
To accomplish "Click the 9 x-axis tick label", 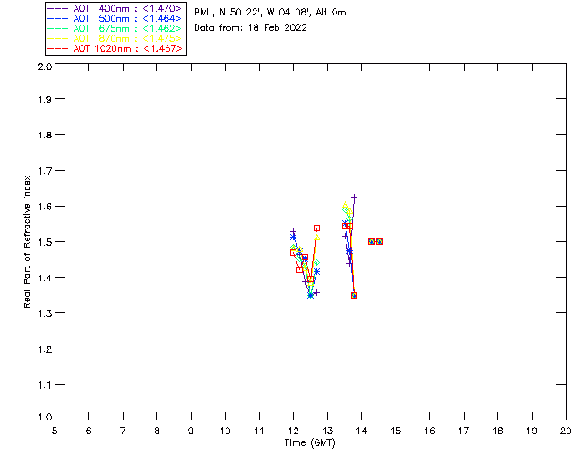I will click(191, 431).
